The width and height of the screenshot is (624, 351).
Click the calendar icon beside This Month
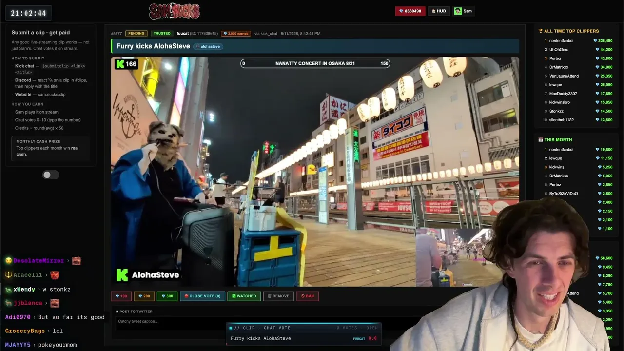541,140
